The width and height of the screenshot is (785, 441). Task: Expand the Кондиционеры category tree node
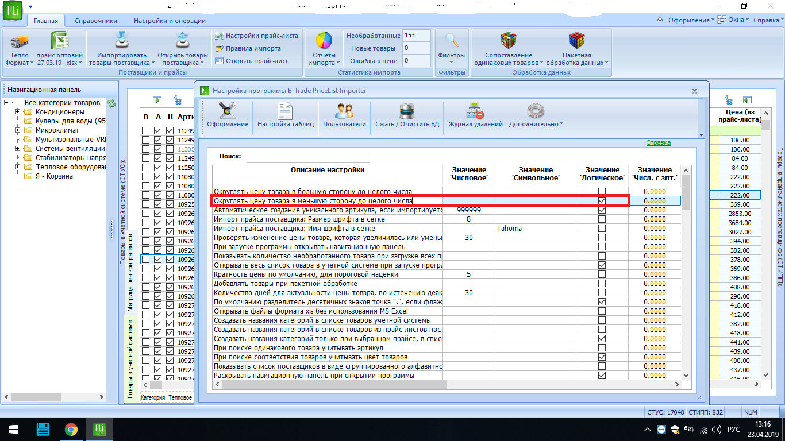17,112
